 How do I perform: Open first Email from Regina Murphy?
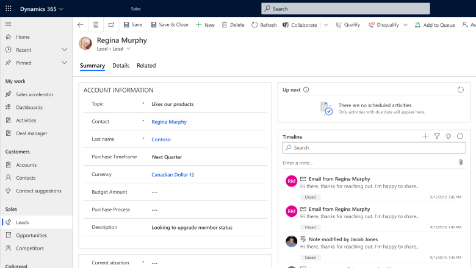(339, 179)
